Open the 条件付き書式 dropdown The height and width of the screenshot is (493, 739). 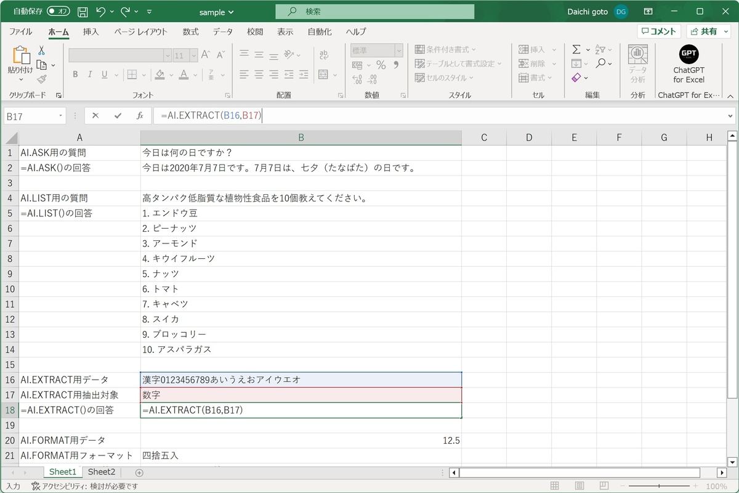pos(445,49)
